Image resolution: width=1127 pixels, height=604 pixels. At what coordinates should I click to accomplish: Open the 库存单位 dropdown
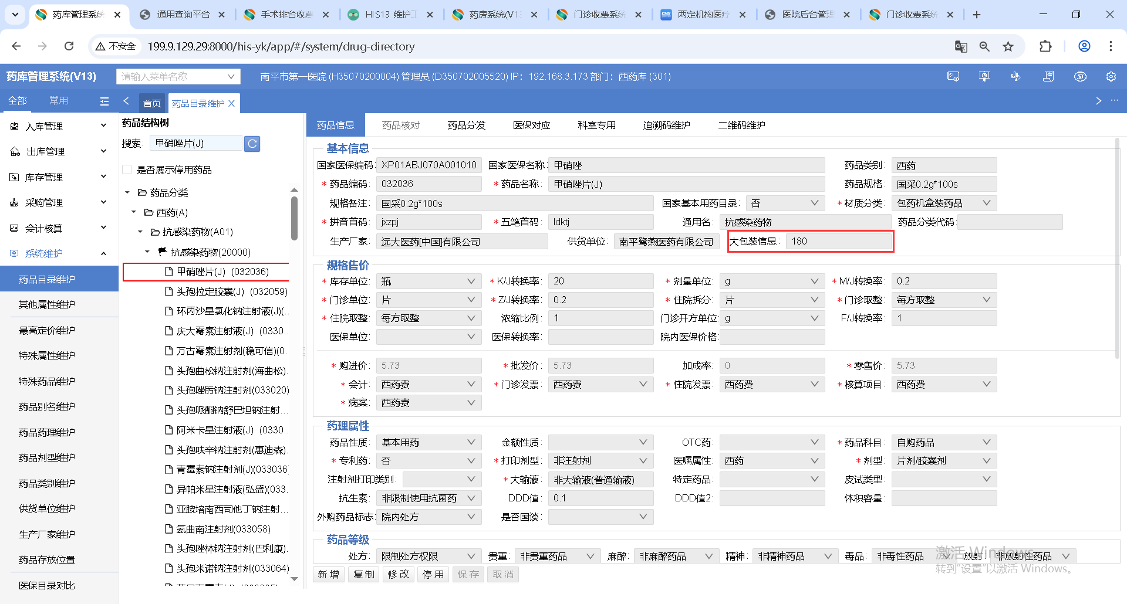click(x=428, y=281)
